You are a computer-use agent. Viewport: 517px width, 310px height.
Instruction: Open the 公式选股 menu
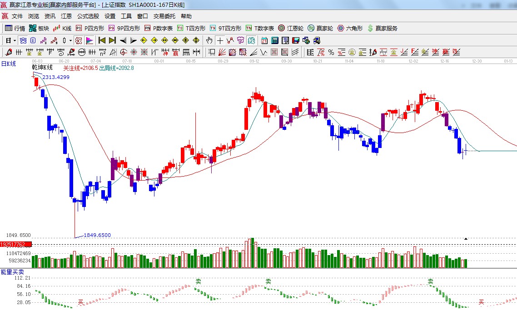[88, 16]
